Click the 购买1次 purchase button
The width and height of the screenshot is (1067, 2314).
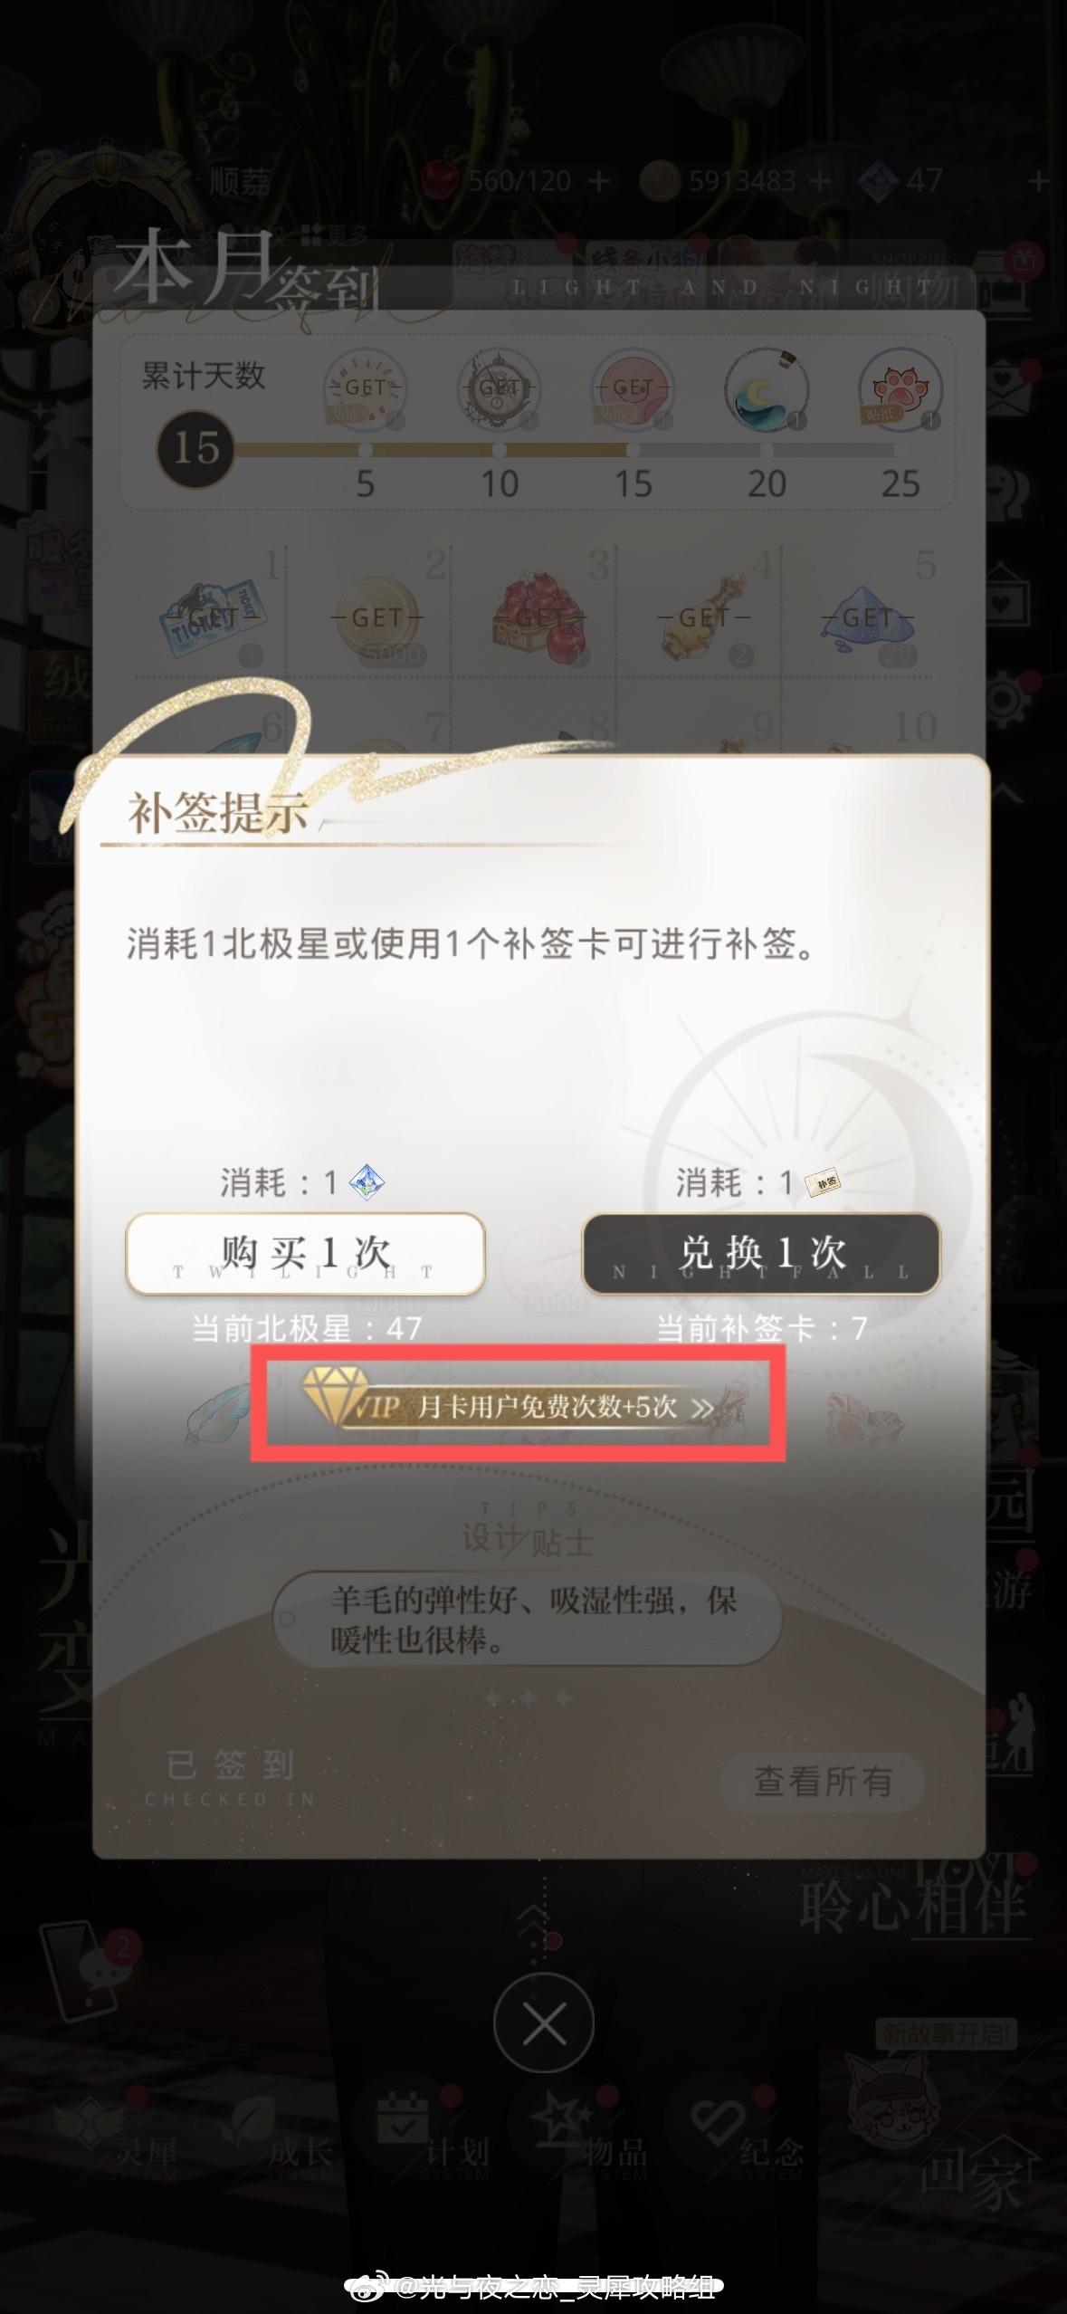pos(305,1254)
